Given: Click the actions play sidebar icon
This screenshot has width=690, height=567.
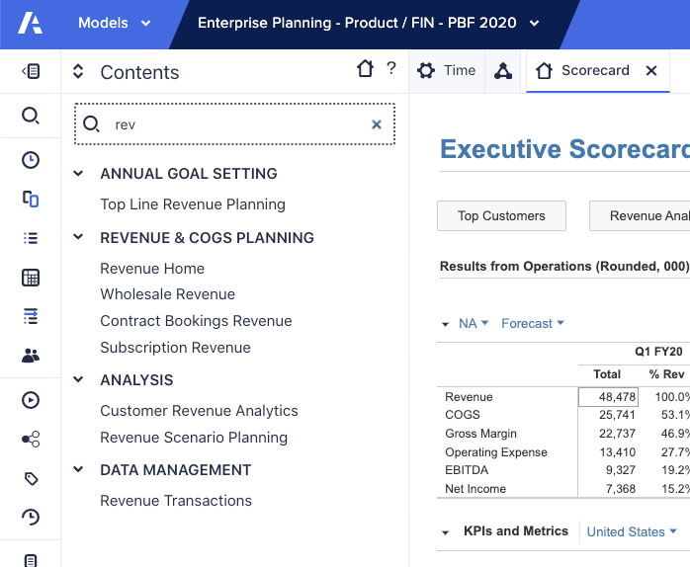Looking at the screenshot, I should click(x=31, y=400).
